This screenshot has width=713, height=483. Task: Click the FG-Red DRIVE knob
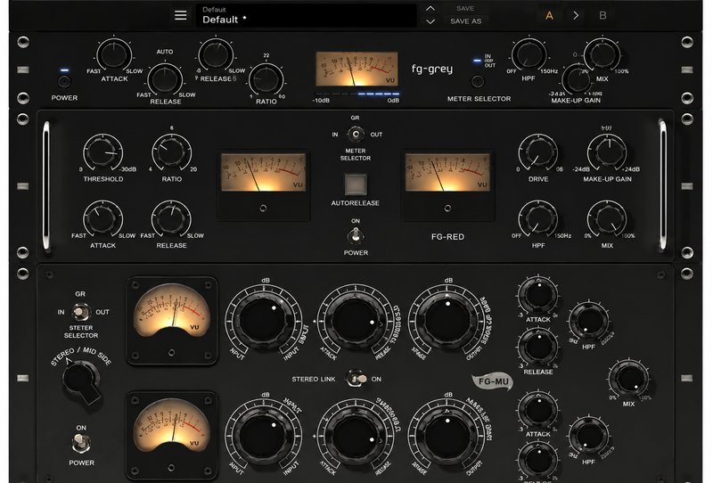point(538,152)
